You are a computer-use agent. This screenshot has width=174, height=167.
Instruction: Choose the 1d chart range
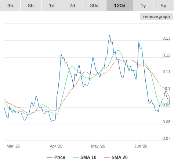52,6
